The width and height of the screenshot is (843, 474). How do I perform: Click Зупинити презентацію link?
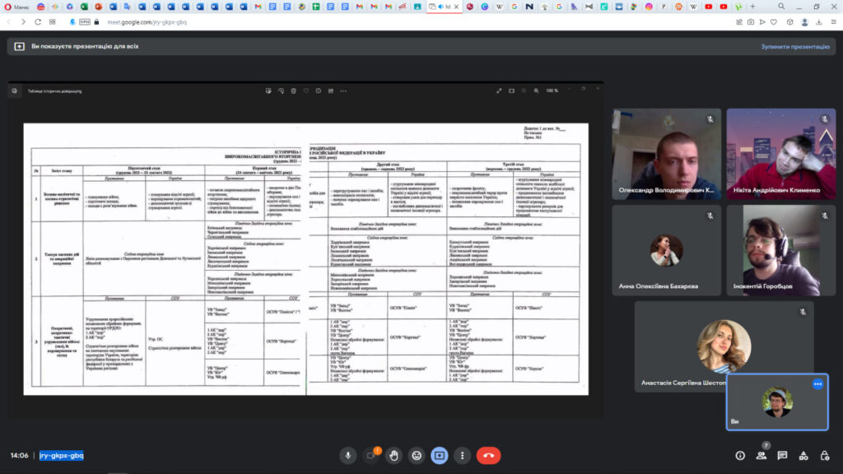(794, 47)
